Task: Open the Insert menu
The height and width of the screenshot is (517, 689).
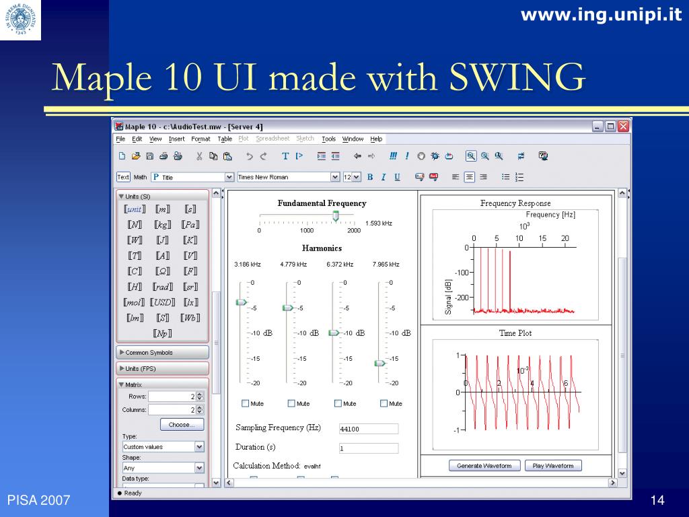Action: point(177,139)
